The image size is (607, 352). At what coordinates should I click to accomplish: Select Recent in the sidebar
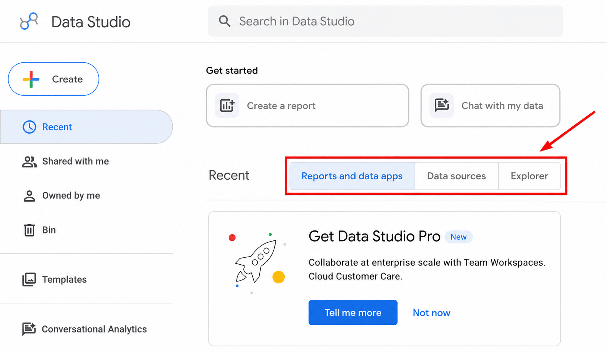86,127
